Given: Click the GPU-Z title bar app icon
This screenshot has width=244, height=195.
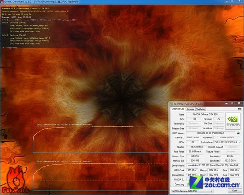Looking at the screenshot, I should 171,104.
